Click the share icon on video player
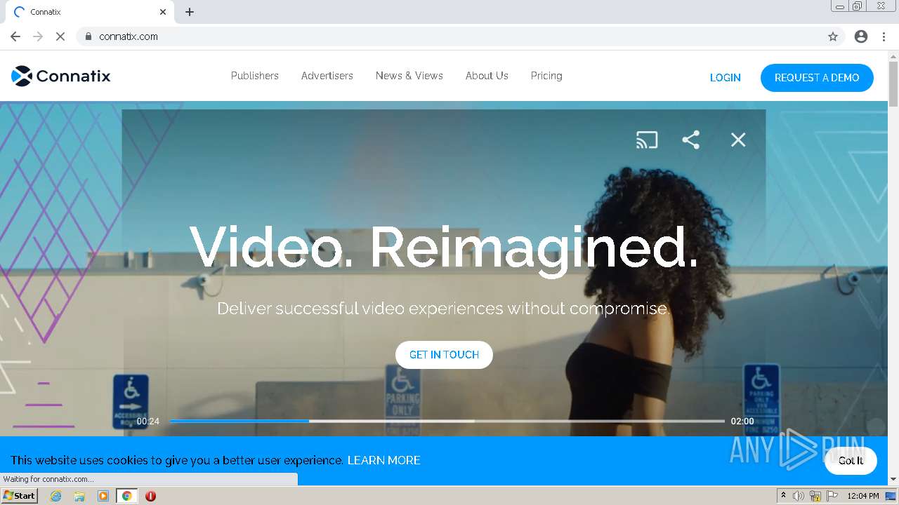899x505 pixels. tap(691, 140)
